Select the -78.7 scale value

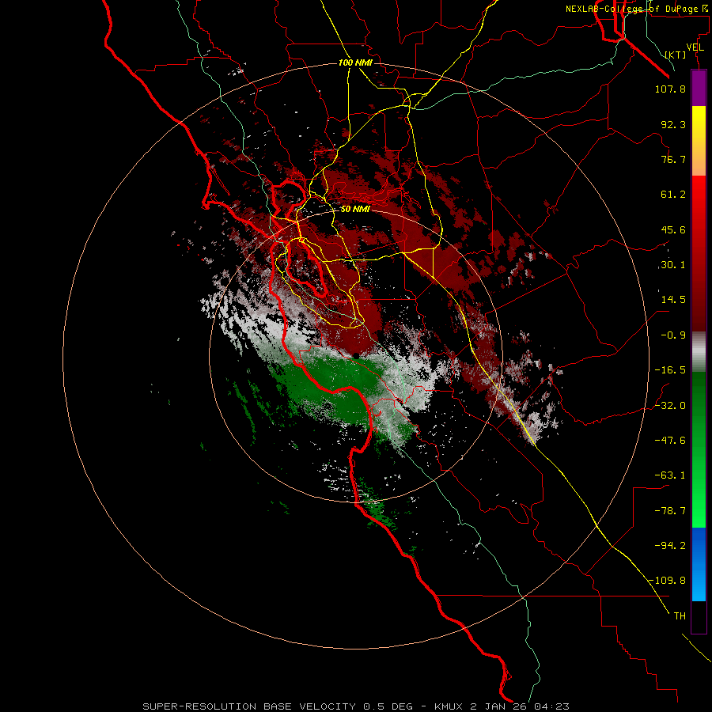pos(670,511)
